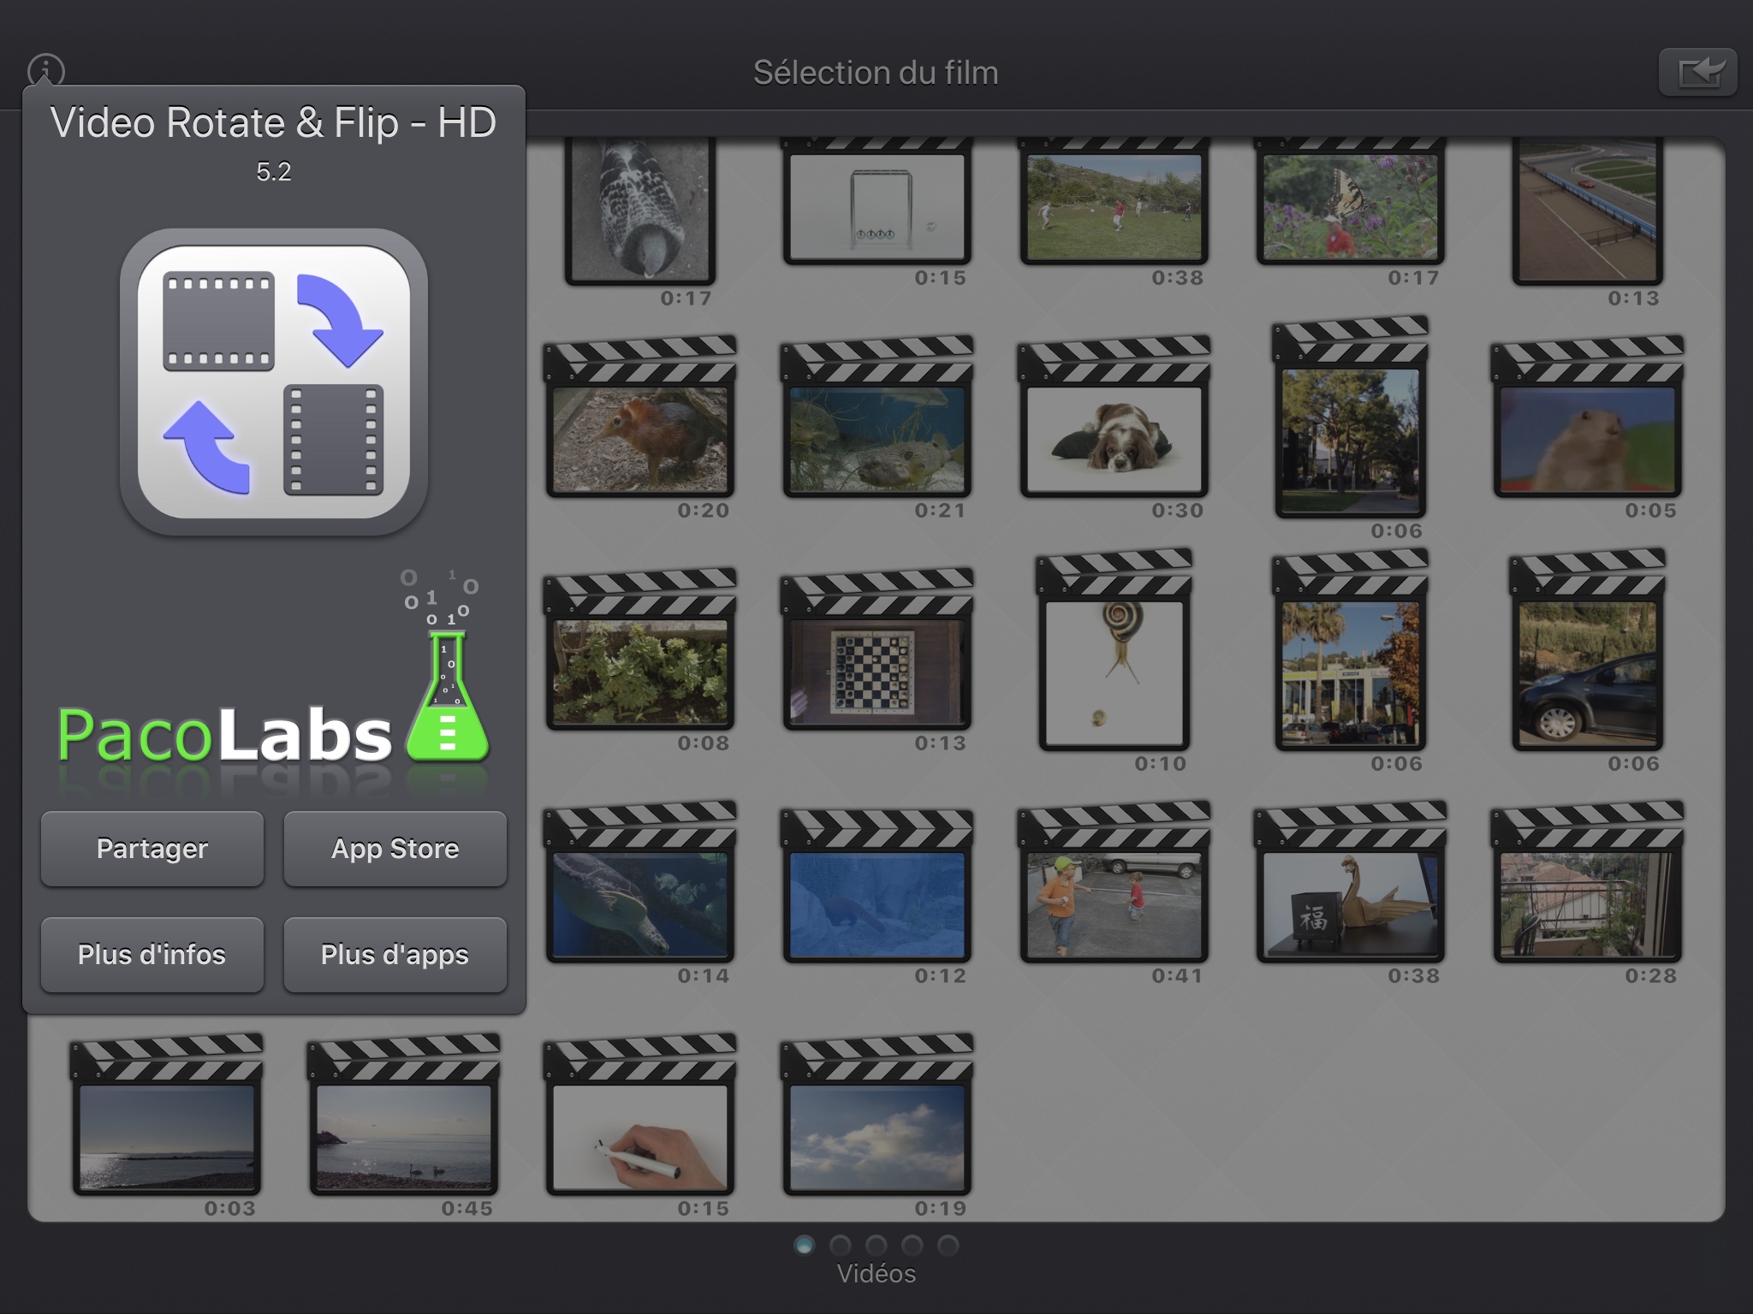This screenshot has width=1753, height=1314.
Task: Open the App Store button
Action: click(x=395, y=849)
